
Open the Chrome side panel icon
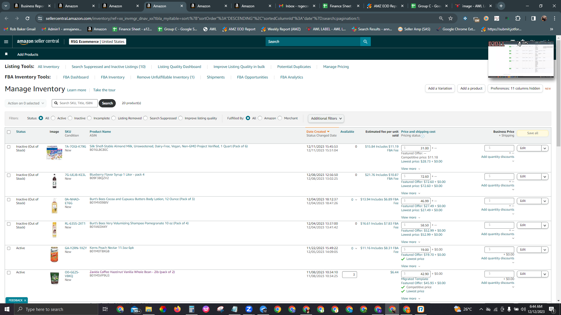point(534,18)
